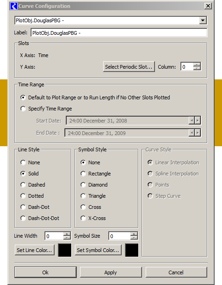Increase the Column spinner value
The image size is (222, 285).
(197, 65)
